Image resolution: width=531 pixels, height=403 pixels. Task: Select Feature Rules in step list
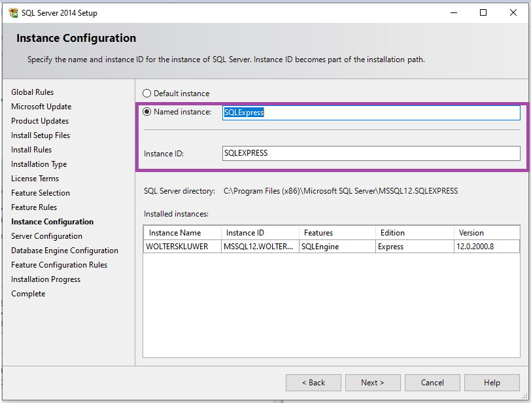coord(34,207)
